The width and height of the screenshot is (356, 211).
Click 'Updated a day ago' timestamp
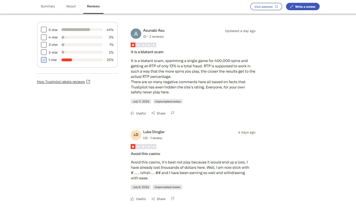(x=240, y=31)
